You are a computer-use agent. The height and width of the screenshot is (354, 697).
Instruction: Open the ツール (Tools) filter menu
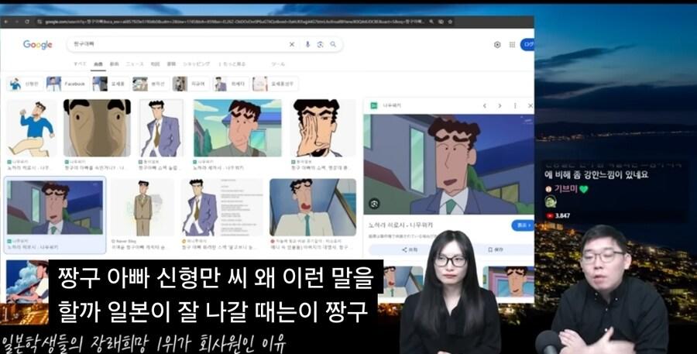(x=278, y=64)
